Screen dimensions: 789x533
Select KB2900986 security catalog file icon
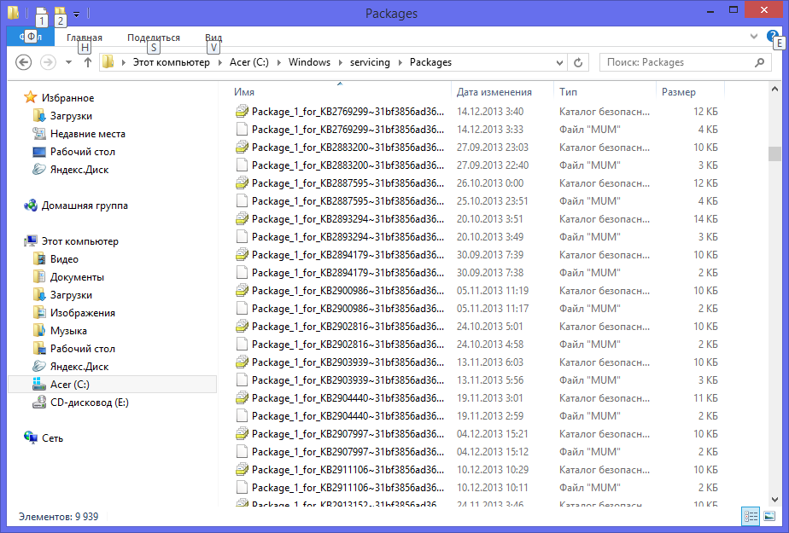[x=242, y=291]
